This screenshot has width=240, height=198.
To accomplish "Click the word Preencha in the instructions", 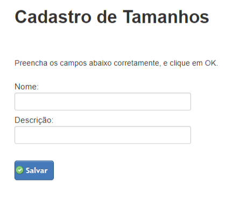I will pos(31,63).
